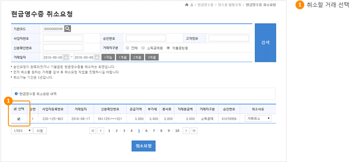Click the 신분확인번호 input field

coord(63,47)
